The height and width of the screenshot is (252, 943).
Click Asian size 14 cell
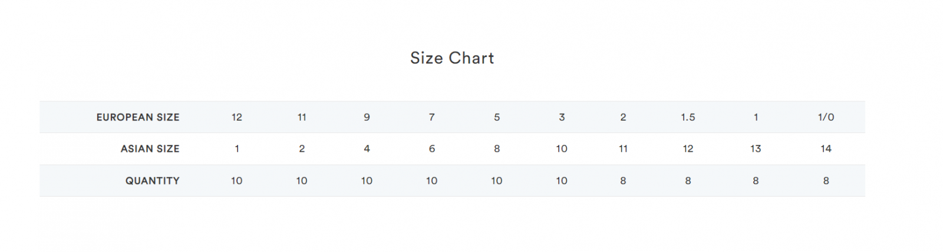click(826, 149)
